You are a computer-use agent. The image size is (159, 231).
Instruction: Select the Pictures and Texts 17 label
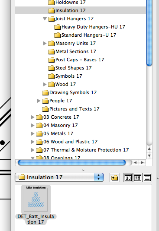75,109
